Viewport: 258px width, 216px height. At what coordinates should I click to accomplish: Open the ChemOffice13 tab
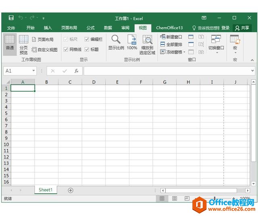click(x=169, y=28)
